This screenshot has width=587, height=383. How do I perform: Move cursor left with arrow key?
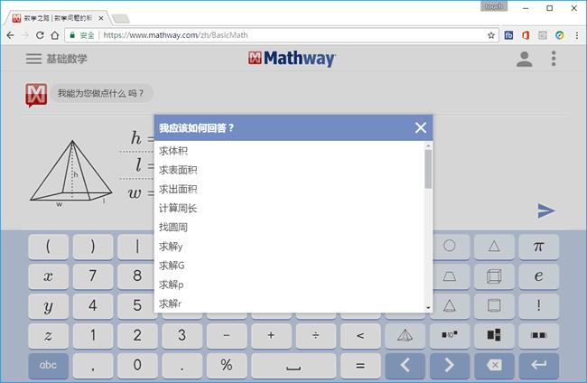pos(405,366)
